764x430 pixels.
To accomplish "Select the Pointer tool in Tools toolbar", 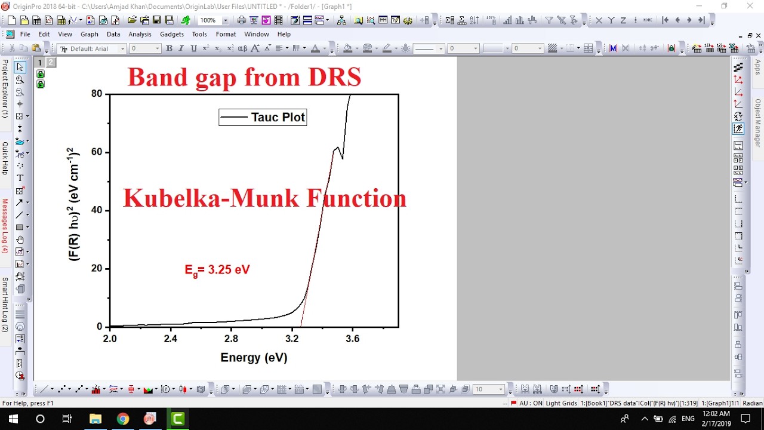I will point(20,67).
